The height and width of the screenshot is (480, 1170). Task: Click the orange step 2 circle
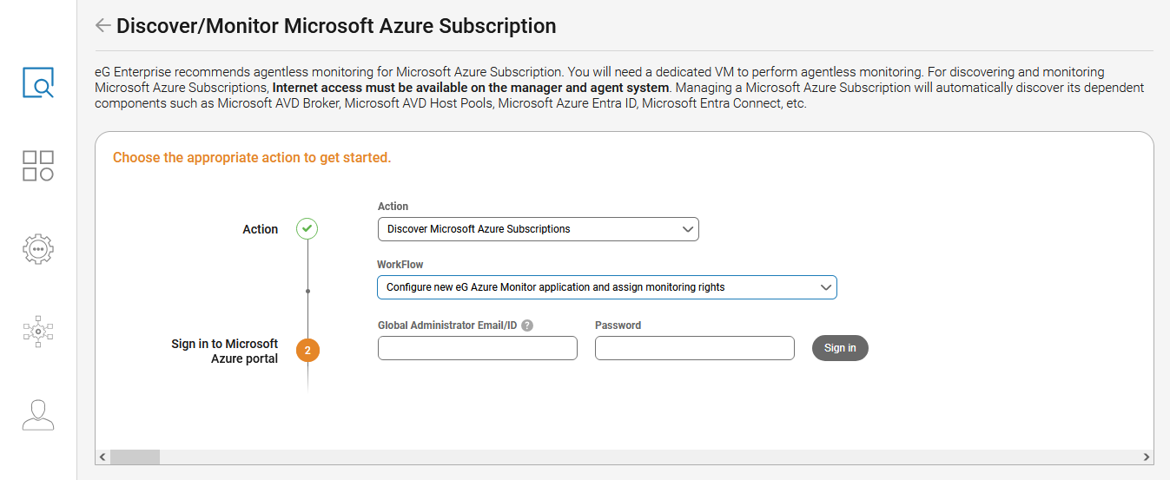click(307, 351)
